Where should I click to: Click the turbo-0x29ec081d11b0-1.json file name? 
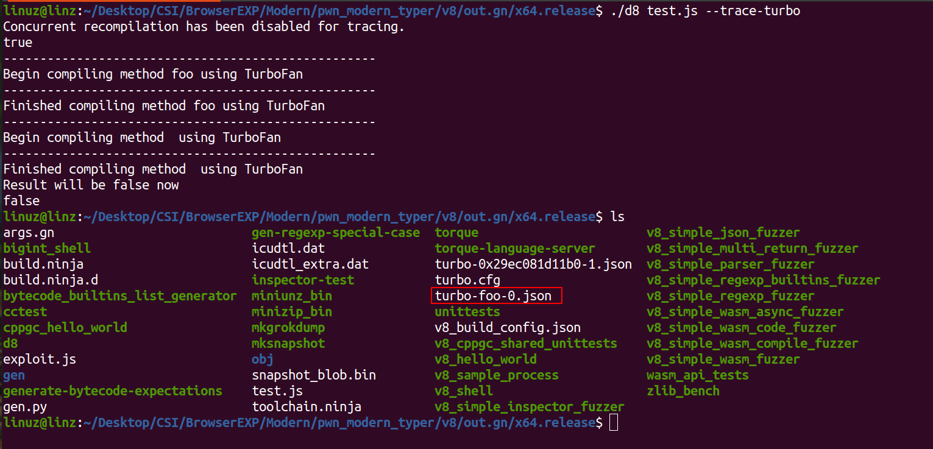point(533,264)
